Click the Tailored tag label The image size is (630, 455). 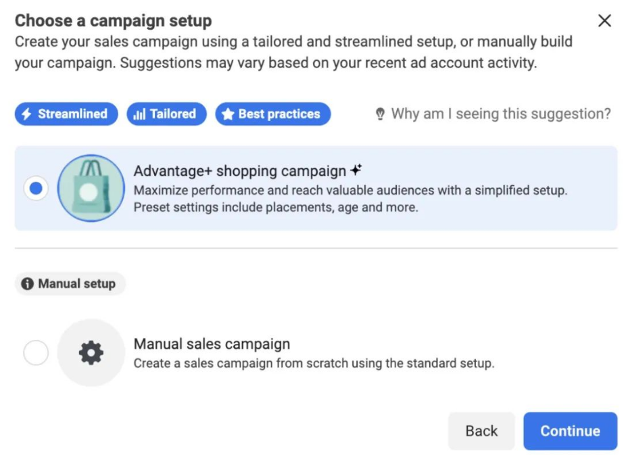pos(172,114)
